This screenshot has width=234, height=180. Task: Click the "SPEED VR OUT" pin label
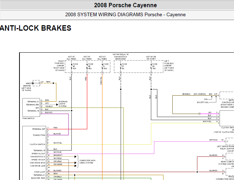point(38,160)
